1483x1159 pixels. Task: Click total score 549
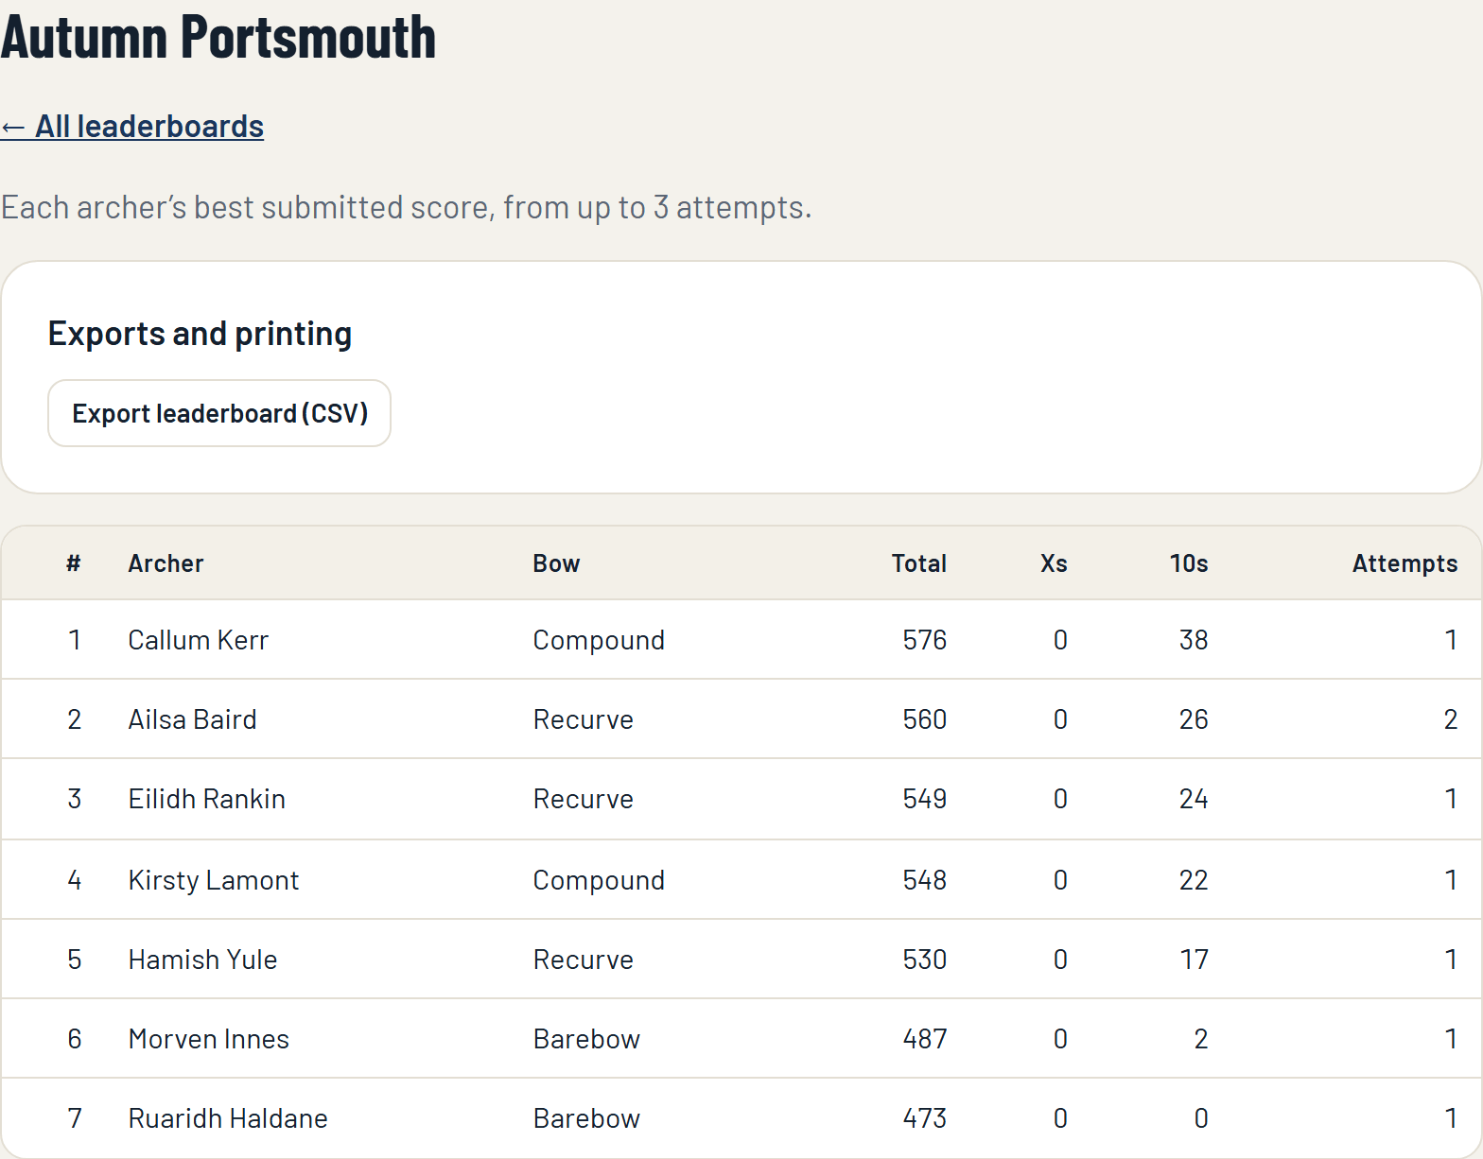coord(924,799)
